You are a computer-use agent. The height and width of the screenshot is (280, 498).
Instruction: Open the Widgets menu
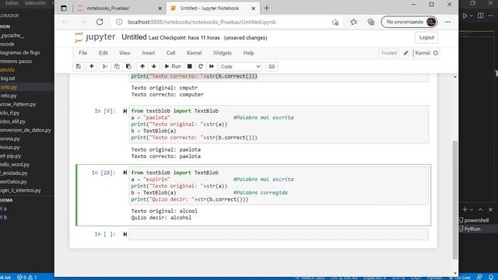pos(223,53)
